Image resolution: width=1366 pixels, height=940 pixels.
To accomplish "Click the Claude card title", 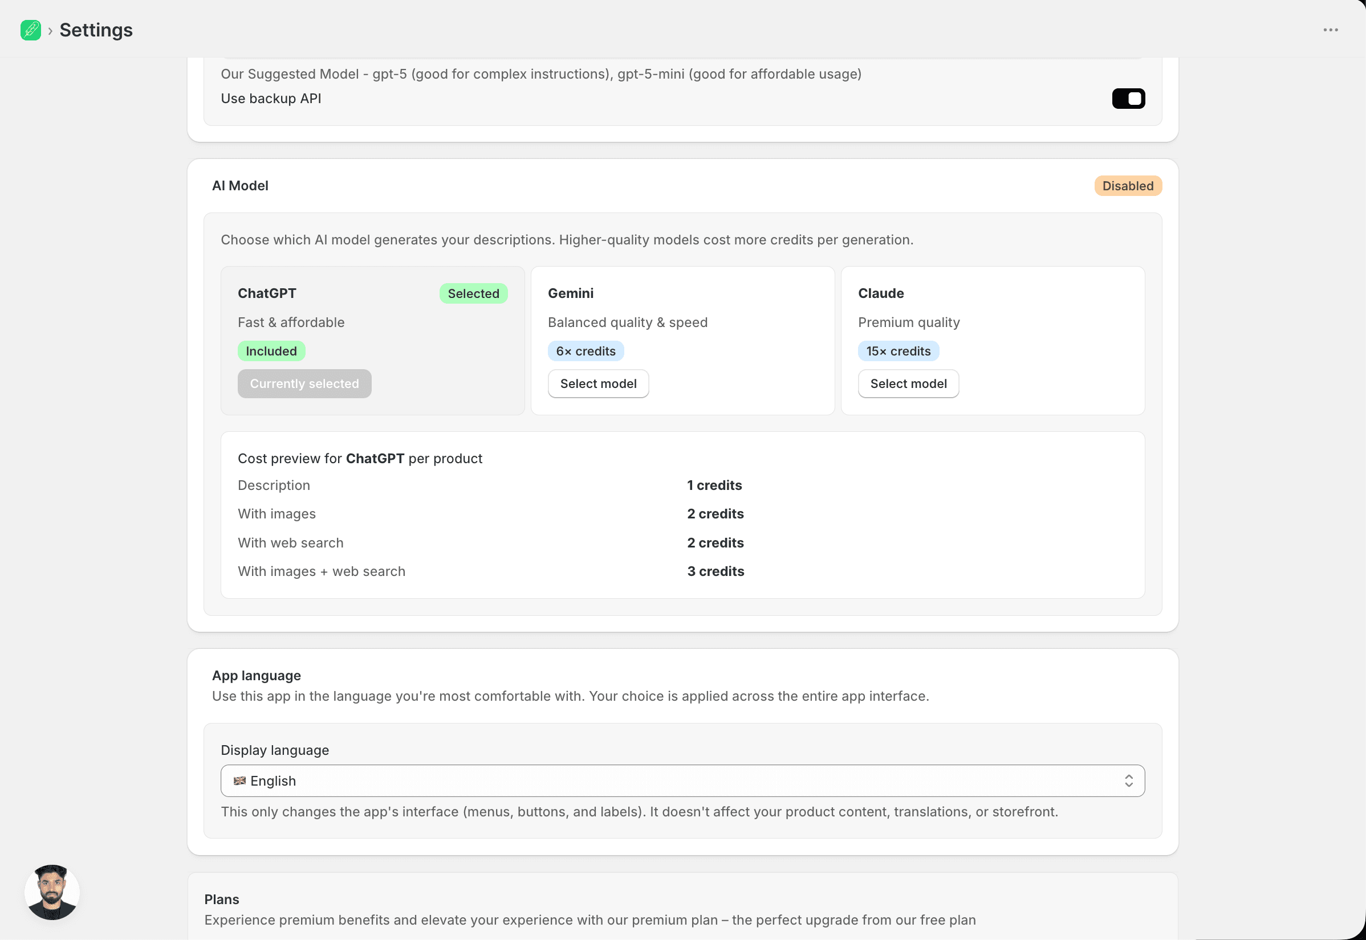I will [x=880, y=293].
